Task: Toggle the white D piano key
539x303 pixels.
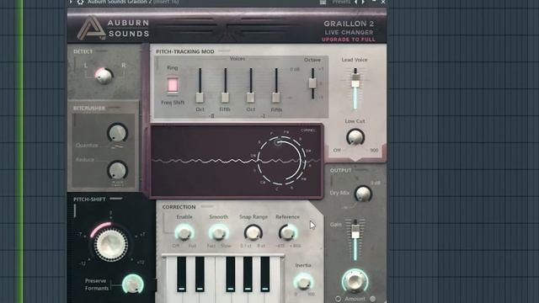Action: pos(191,297)
